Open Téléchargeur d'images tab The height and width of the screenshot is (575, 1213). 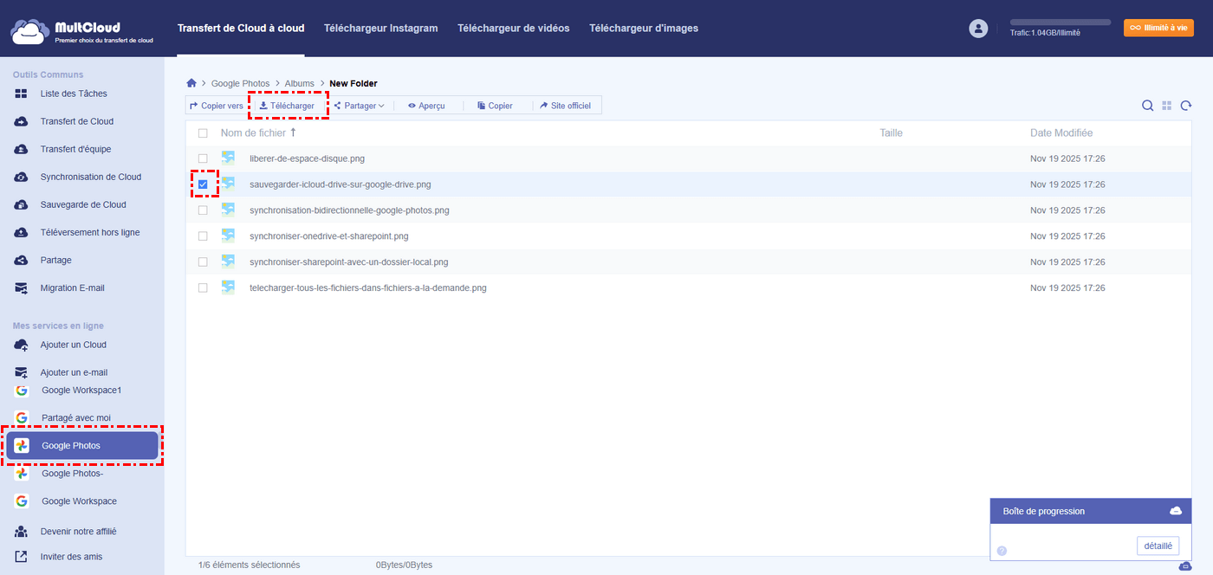[x=644, y=29]
